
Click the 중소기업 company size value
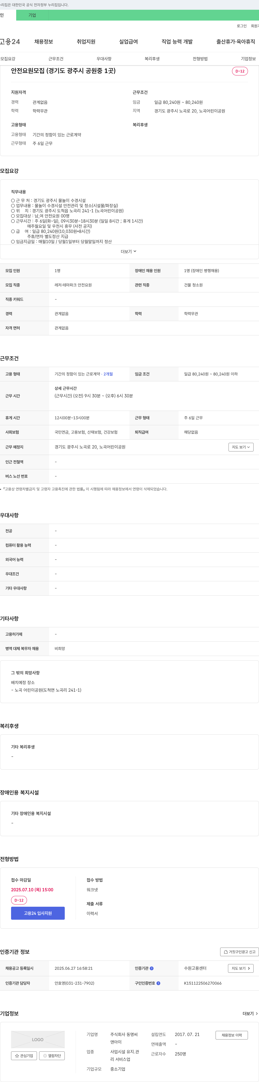coord(118,1069)
